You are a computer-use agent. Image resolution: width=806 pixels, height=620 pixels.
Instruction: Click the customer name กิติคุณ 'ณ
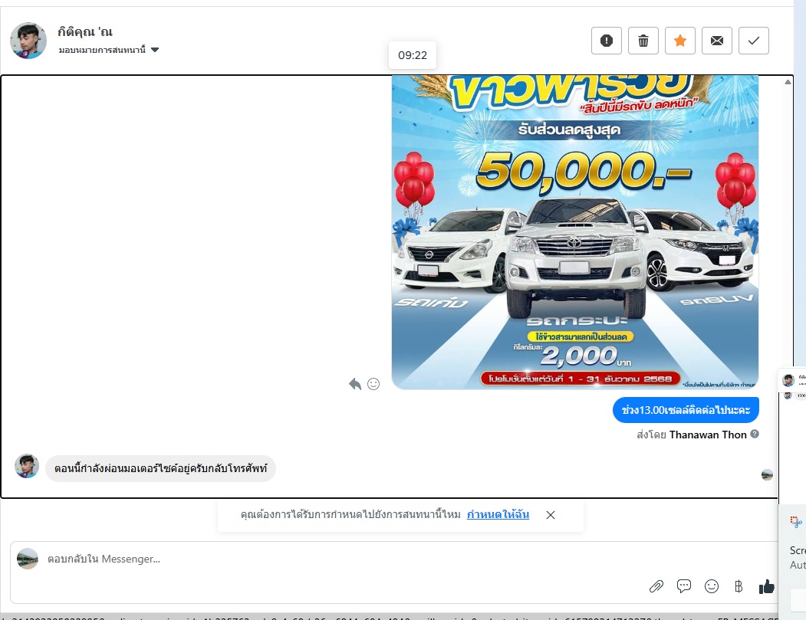(x=85, y=32)
